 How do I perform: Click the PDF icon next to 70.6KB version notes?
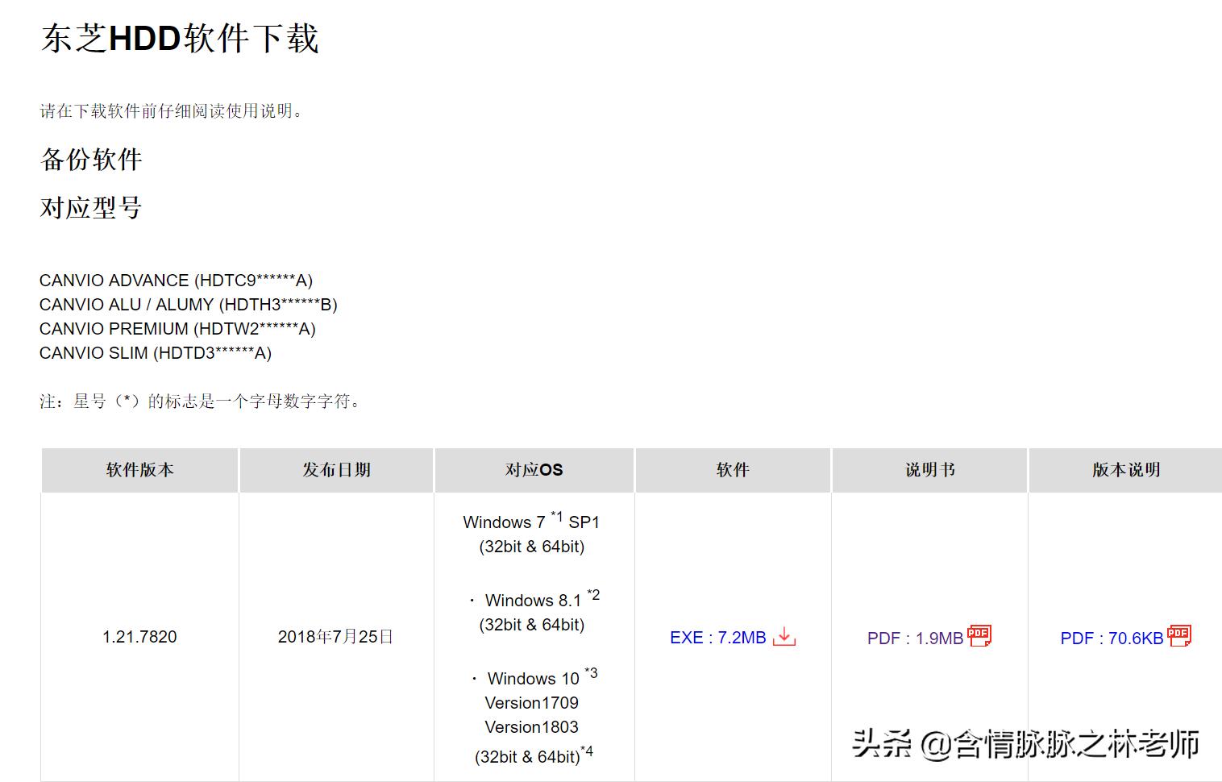click(1178, 636)
